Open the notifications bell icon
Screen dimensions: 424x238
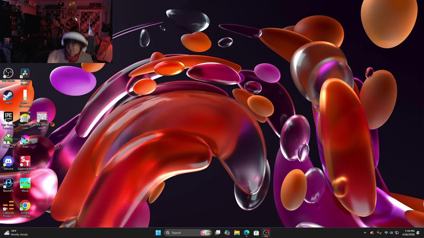click(x=418, y=233)
